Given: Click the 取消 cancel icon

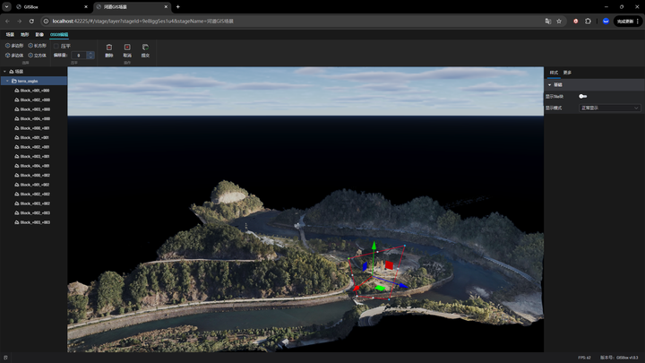Looking at the screenshot, I should click(x=127, y=47).
